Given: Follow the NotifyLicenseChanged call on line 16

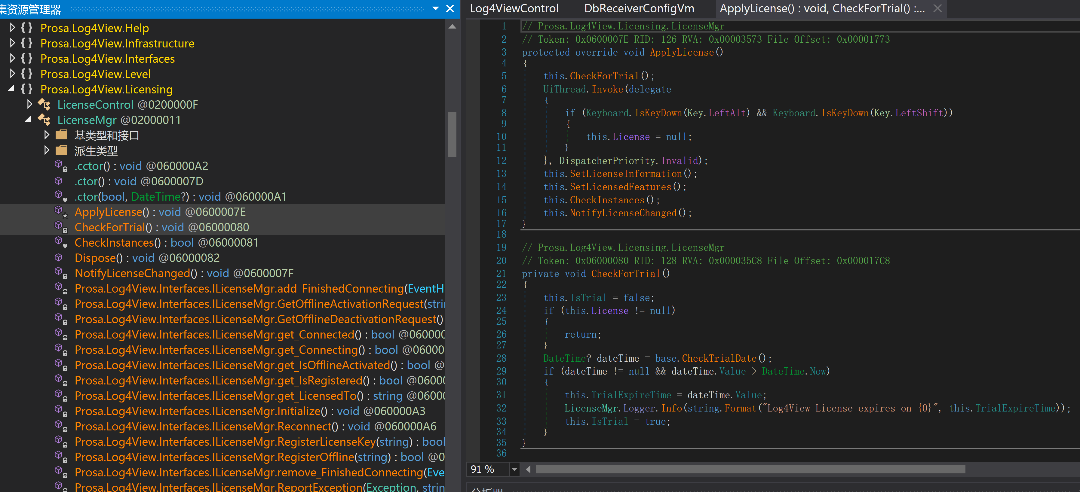Looking at the screenshot, I should click(x=623, y=213).
